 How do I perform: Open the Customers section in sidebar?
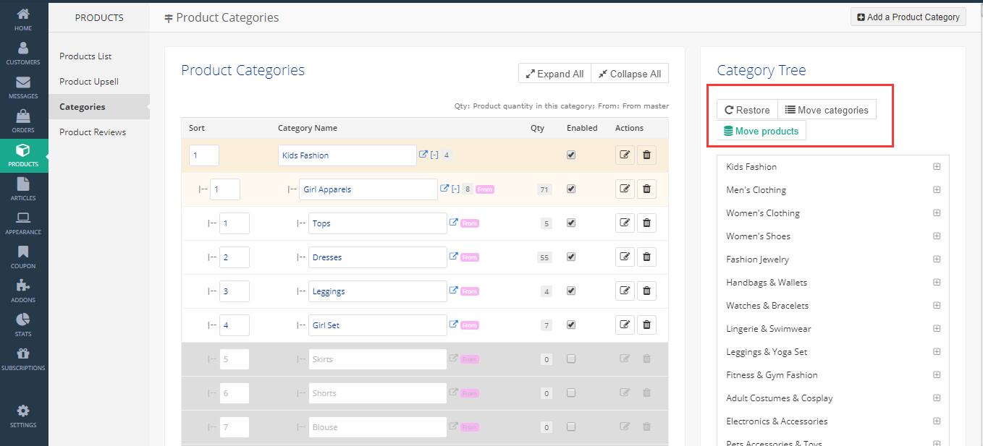click(x=23, y=53)
